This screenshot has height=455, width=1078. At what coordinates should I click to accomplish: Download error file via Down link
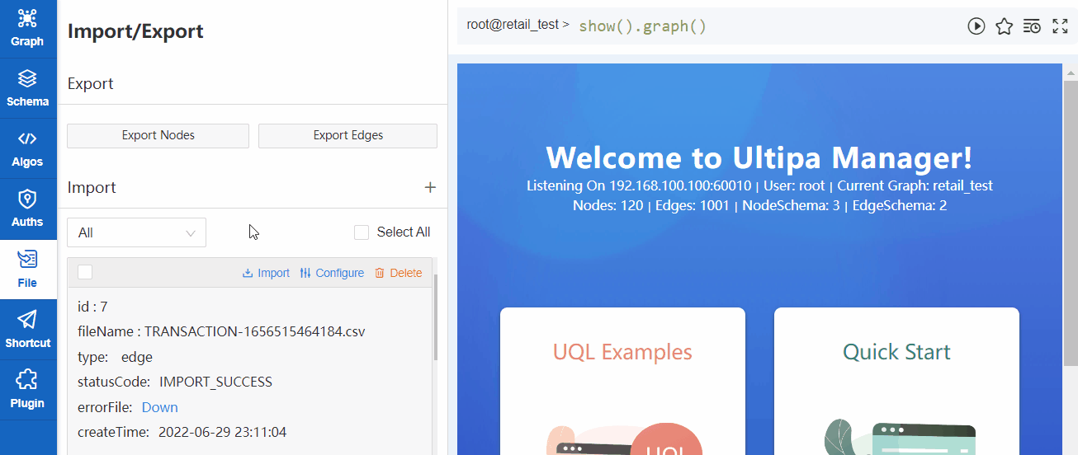tap(159, 407)
